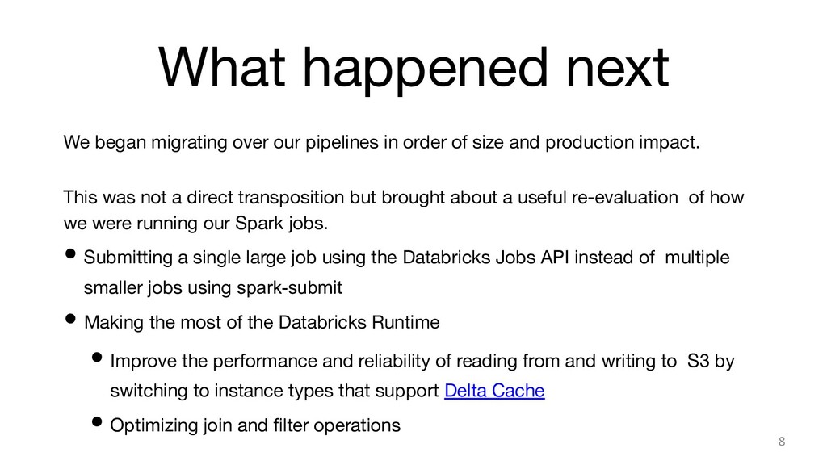Click slide number 8 in the corner
This screenshot has height=465, width=827.
click(782, 442)
